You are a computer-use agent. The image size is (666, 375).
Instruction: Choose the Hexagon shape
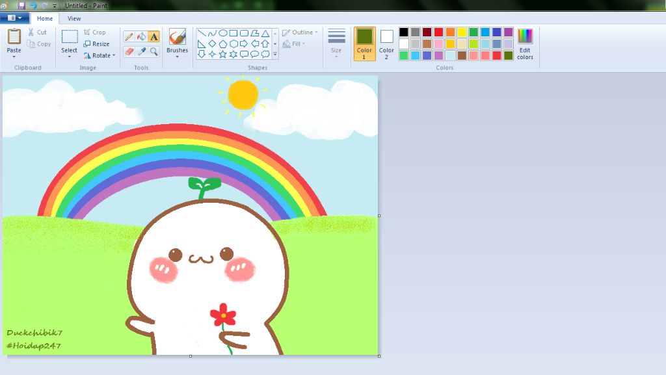(x=233, y=44)
